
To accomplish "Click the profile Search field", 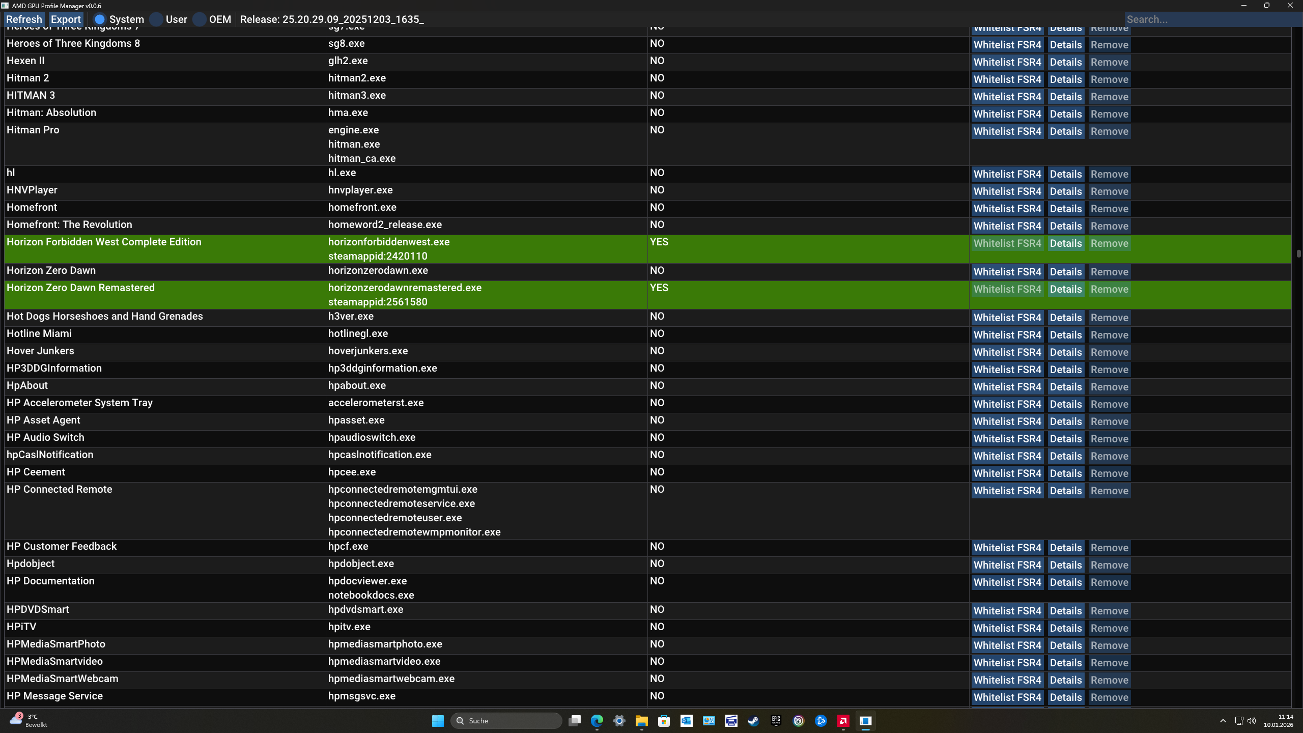I will (x=1211, y=19).
